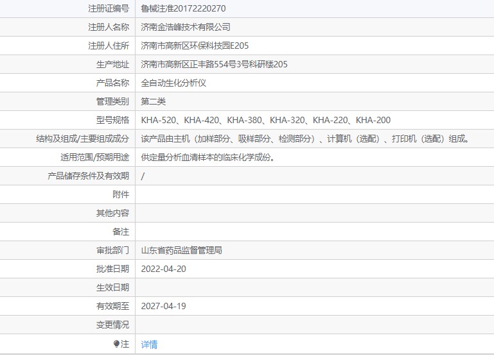Open the 详情 details link

pos(149,344)
